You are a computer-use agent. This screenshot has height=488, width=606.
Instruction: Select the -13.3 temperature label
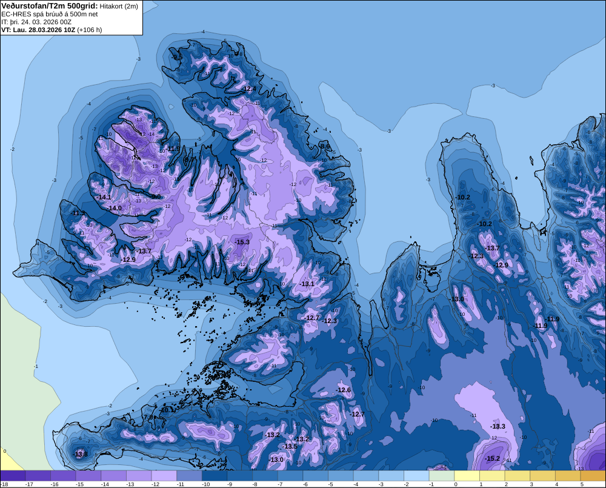498,426
